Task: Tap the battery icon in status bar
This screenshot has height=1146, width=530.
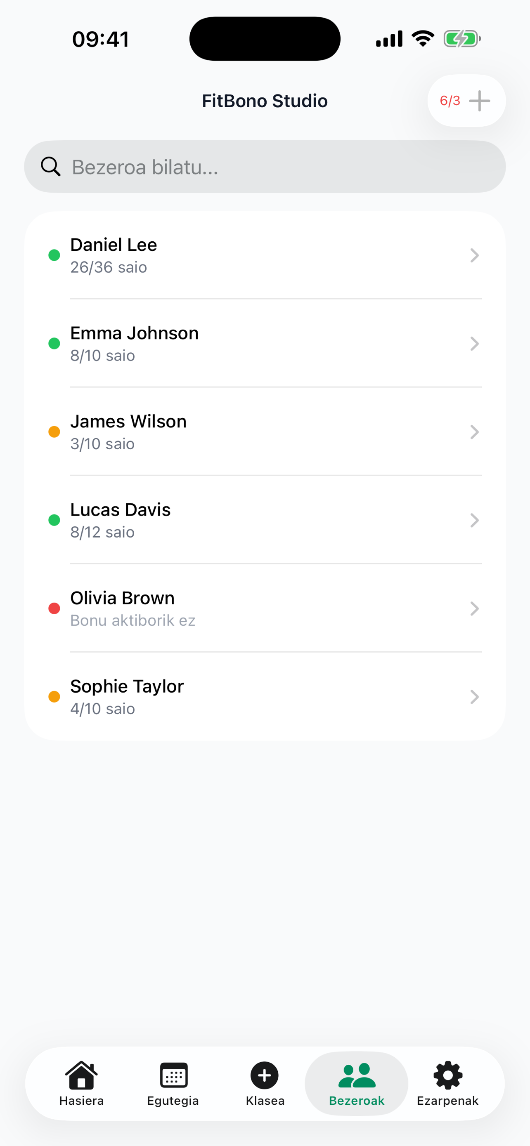Action: coord(461,39)
